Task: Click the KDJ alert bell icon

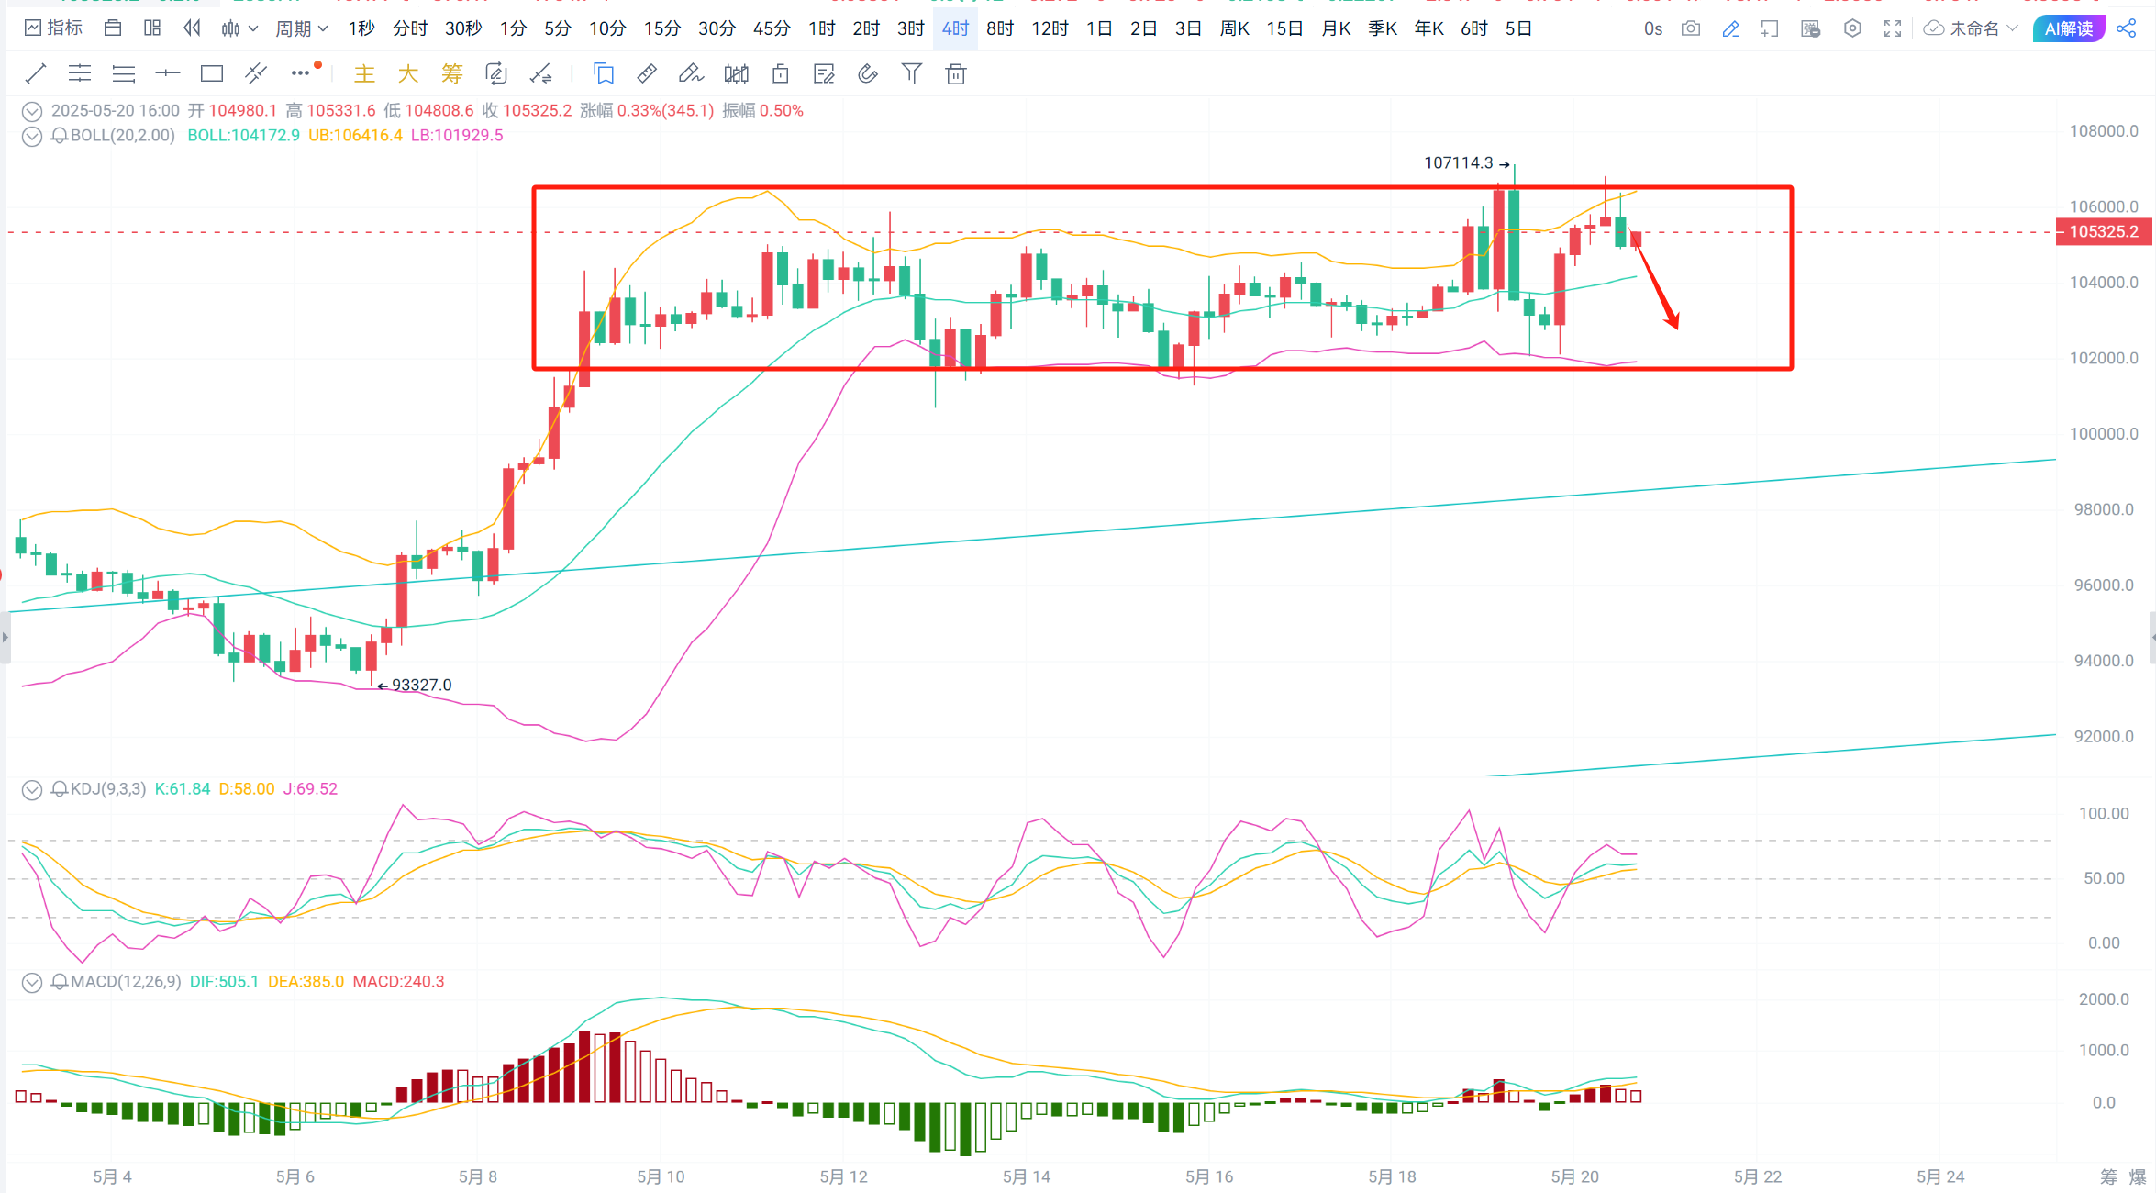Action: point(60,789)
